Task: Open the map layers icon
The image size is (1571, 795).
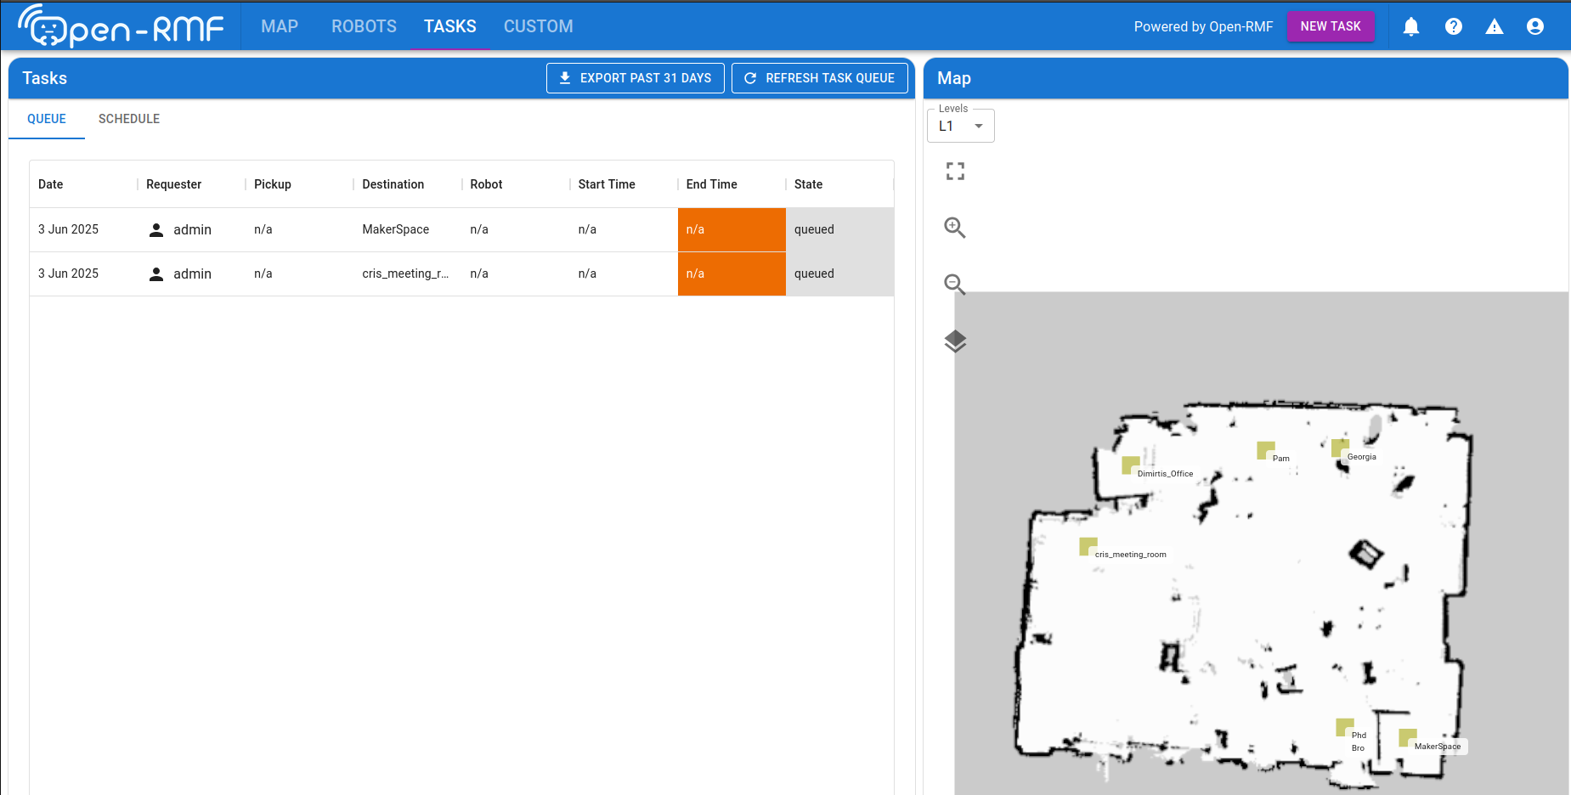Action: pos(955,341)
